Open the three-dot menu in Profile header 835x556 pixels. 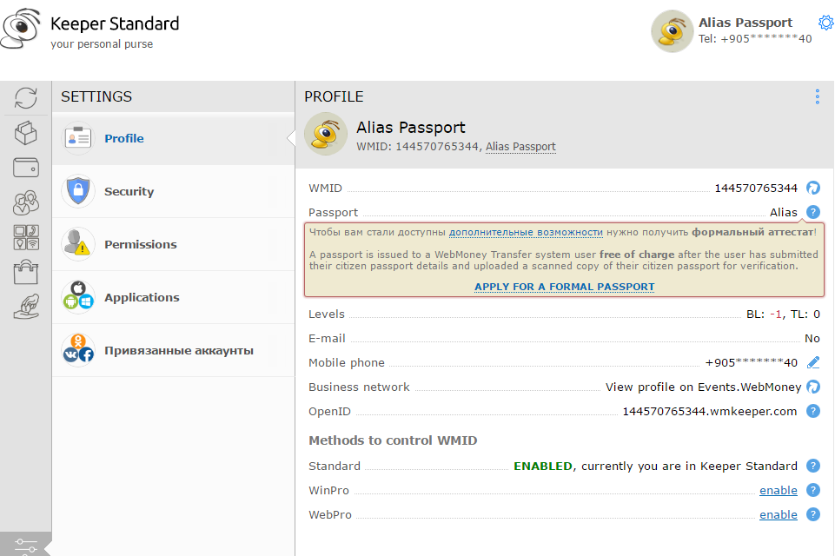click(x=817, y=96)
